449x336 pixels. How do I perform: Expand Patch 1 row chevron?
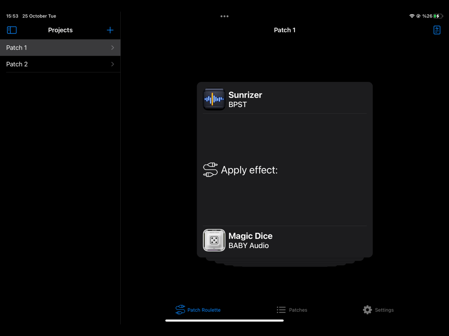(113, 48)
